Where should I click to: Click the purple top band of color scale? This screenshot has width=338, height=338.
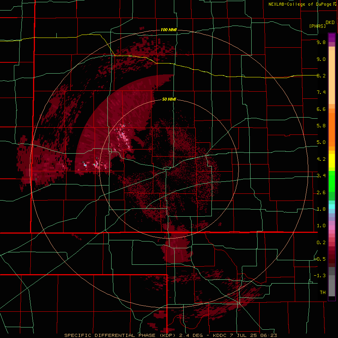(x=332, y=38)
